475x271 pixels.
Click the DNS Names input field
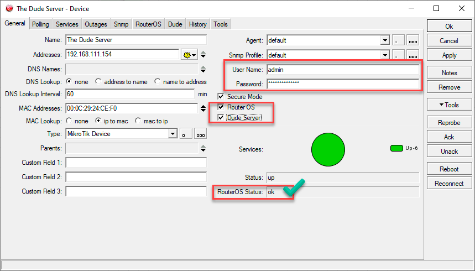tap(132, 69)
